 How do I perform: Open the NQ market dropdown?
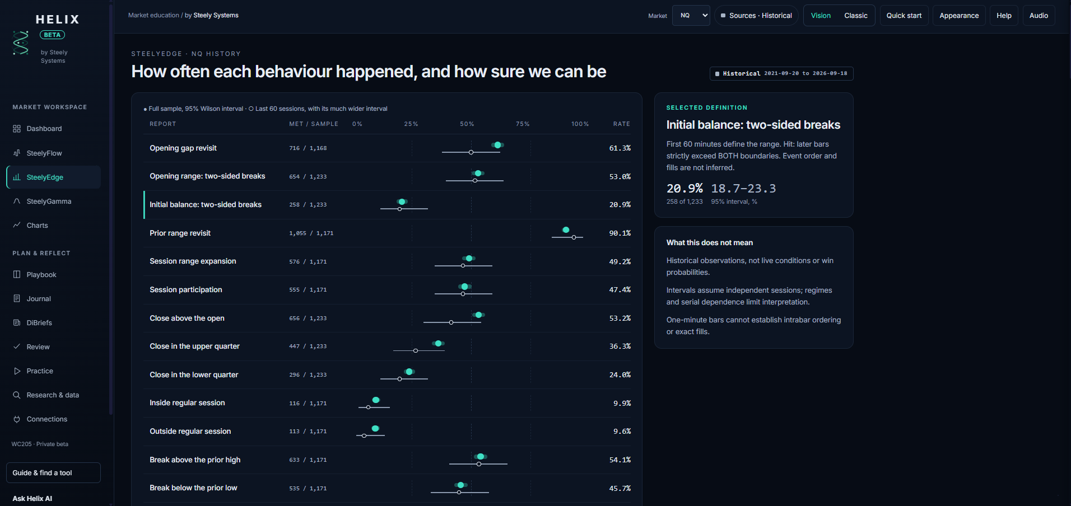pos(691,16)
